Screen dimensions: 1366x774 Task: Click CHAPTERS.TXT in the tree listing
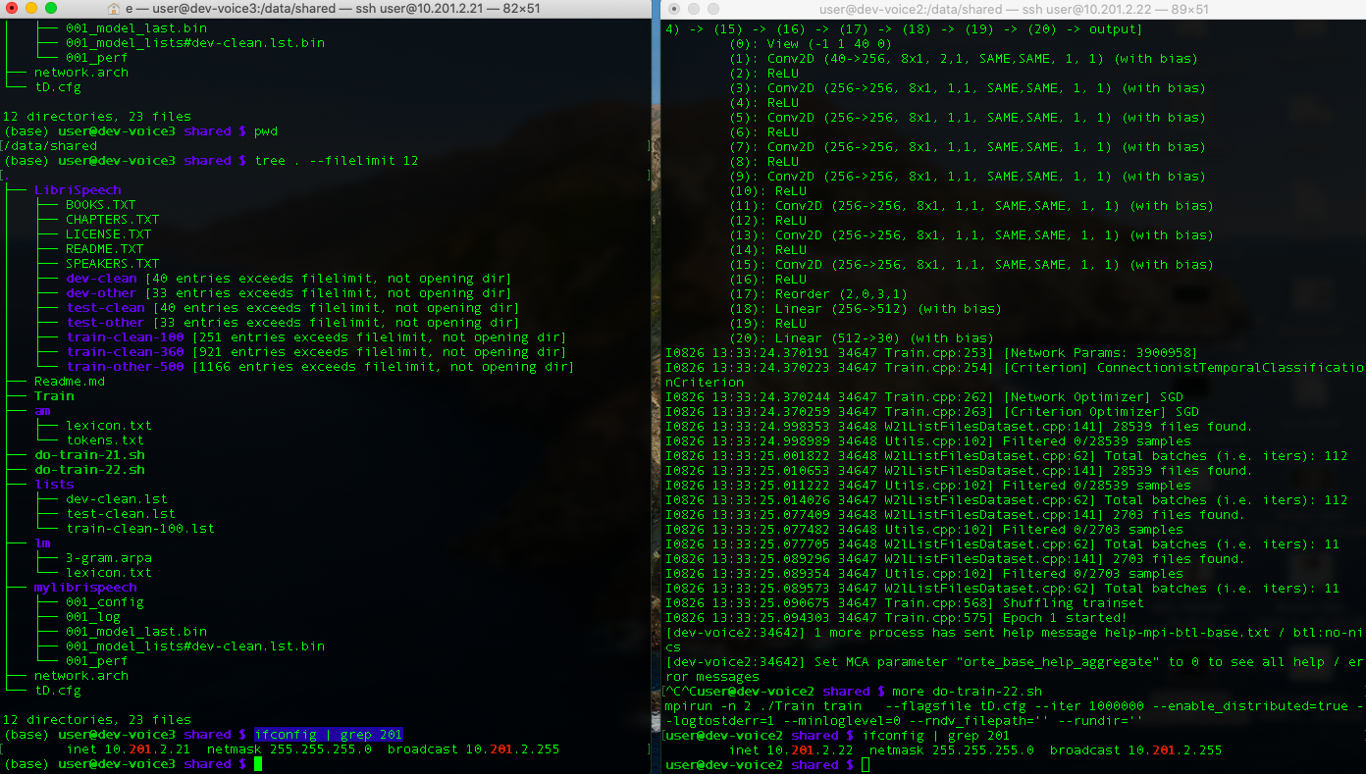click(112, 220)
